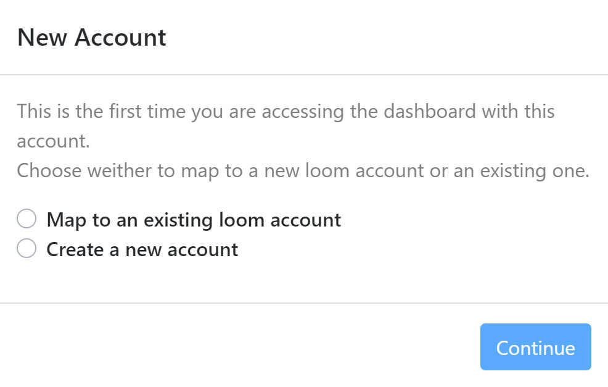Click the New Account dialog heading
Viewport: 608px width, 387px height.
tap(91, 38)
